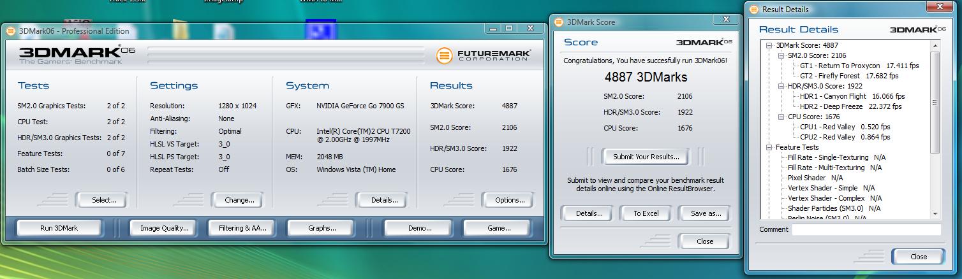Click the Futuremark Corporation logo

tap(484, 55)
